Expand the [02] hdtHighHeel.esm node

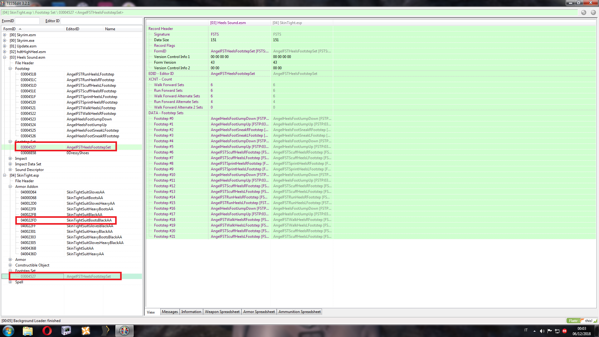tap(5, 52)
